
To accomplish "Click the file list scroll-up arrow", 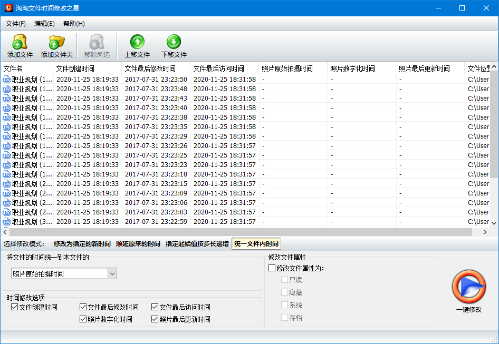I will [494, 66].
